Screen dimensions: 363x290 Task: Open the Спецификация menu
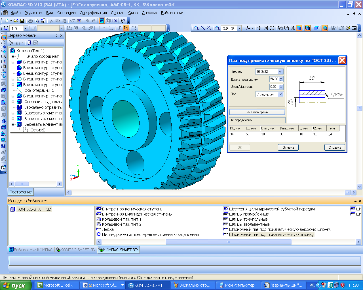[x=93, y=13]
